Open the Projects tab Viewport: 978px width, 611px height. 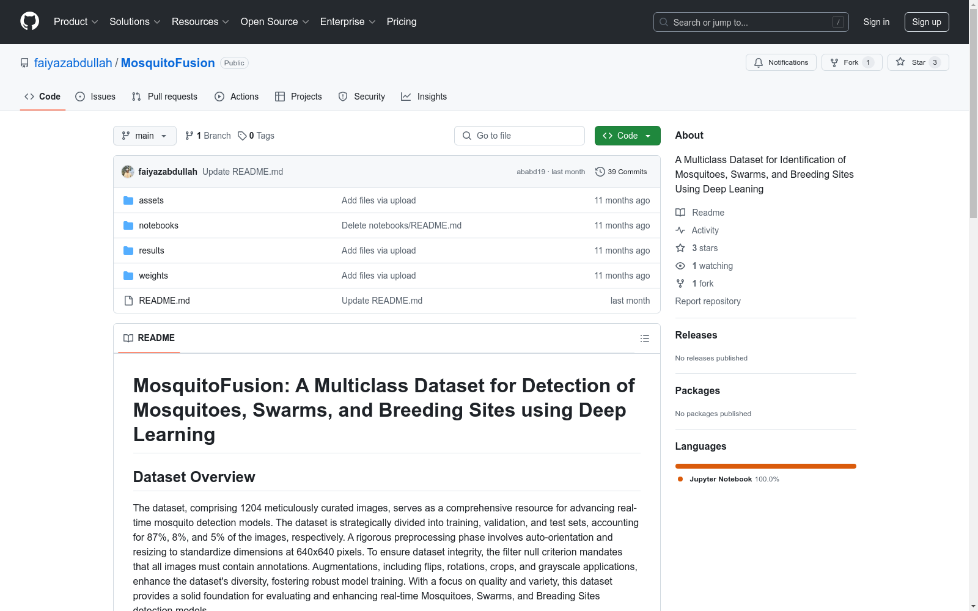tap(298, 97)
